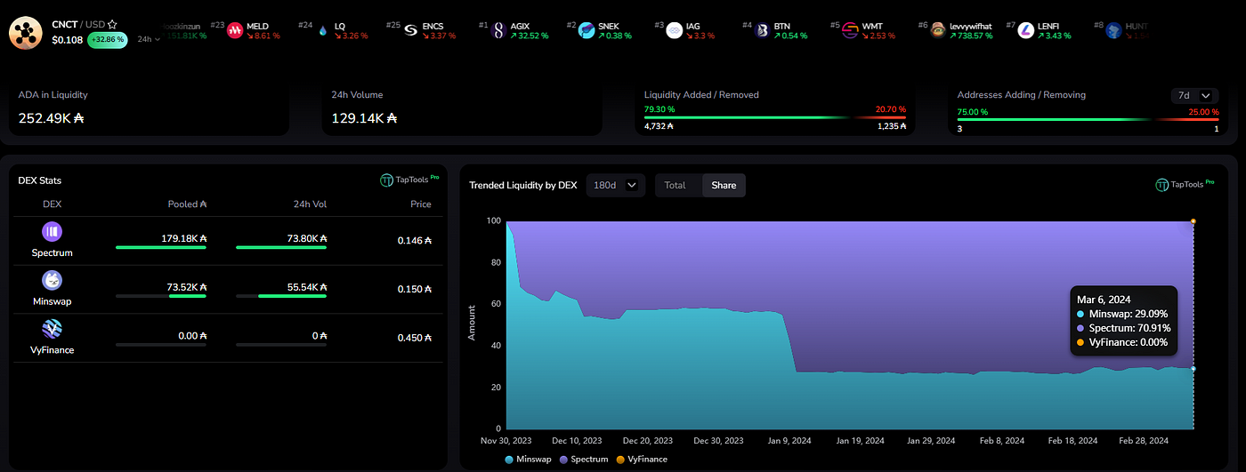Image resolution: width=1246 pixels, height=472 pixels.
Task: Open the 180d chart range dropdown
Action: (616, 185)
